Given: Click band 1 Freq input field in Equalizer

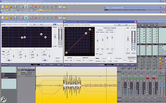Looking at the screenshot, I should tap(9, 55).
